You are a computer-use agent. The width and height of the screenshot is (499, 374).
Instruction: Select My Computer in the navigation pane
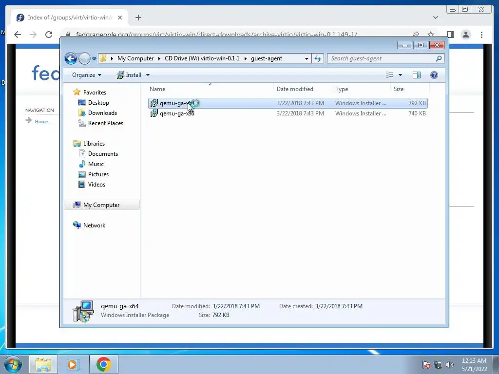[101, 205]
